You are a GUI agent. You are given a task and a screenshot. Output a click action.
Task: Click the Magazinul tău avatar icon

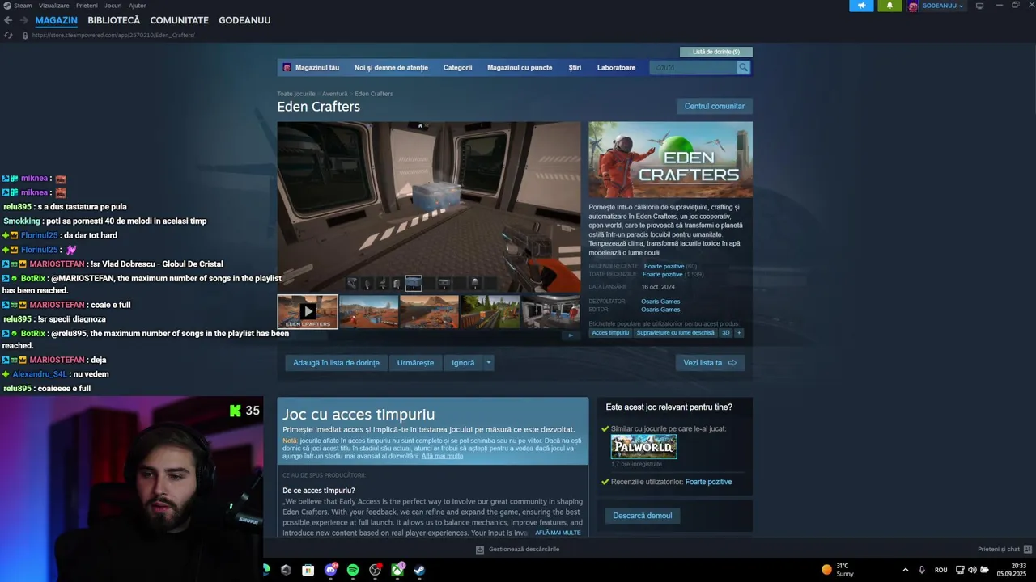[x=287, y=67]
